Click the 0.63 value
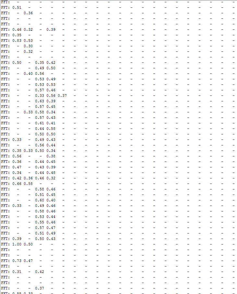The height and width of the screenshot is (294, 237). click(40, 101)
